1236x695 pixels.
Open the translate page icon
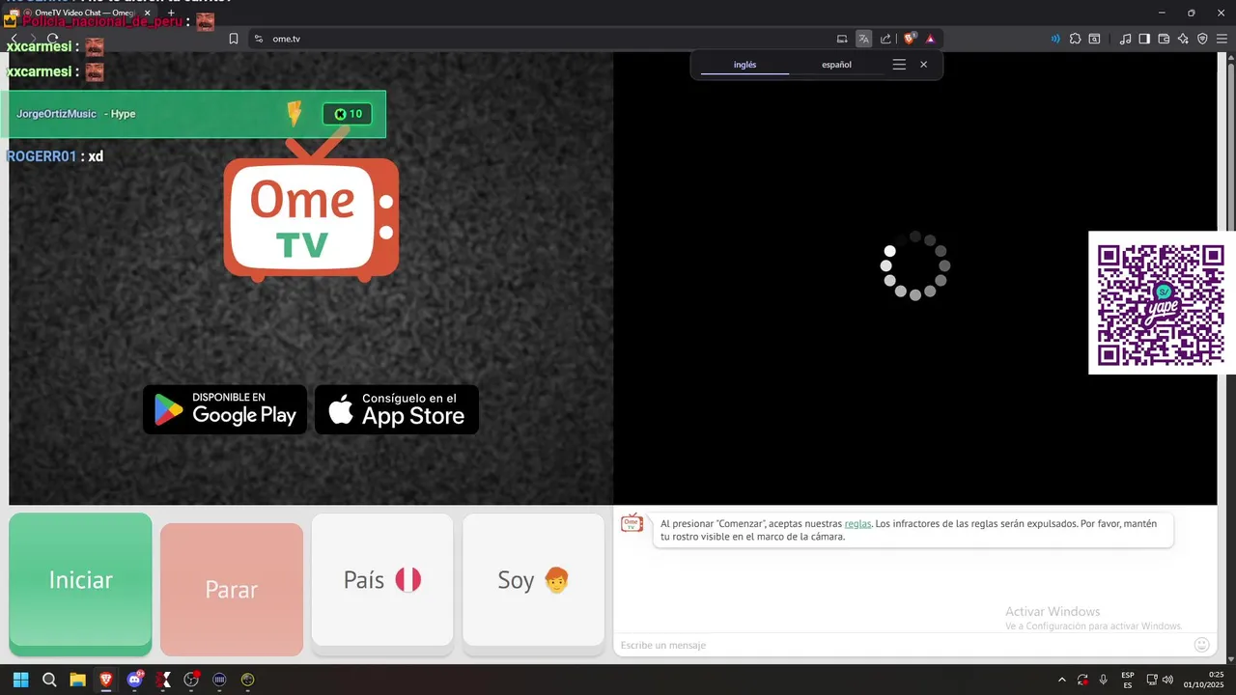[x=863, y=39]
